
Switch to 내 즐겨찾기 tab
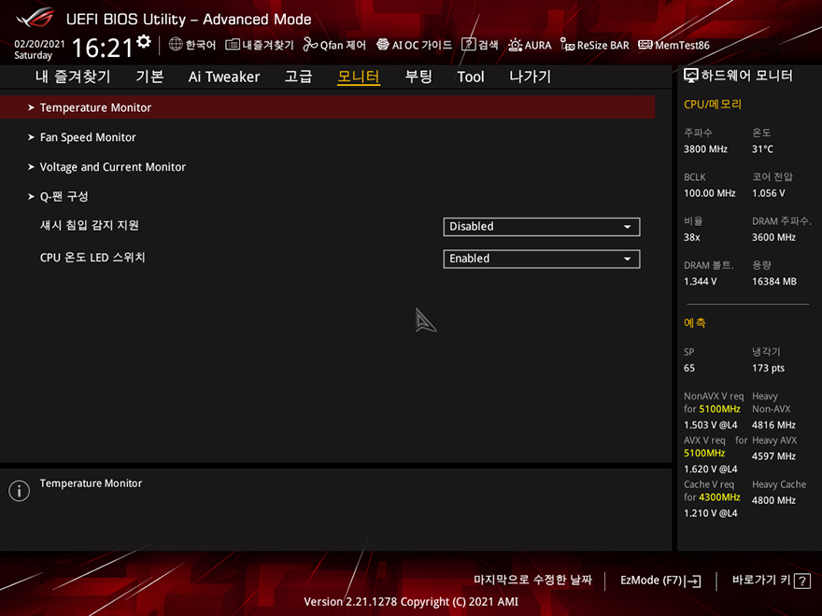(73, 77)
